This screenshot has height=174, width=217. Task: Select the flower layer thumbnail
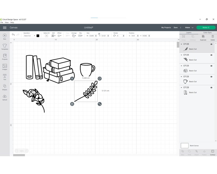click(186, 60)
